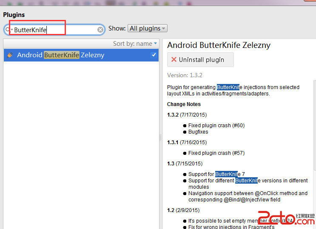Click the Version: 1.3.2 text
Screen dimensions: 316x229
click(x=185, y=75)
